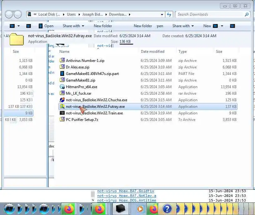Screen dimensions: 255x215
Task: Select the PC Purifier Setup.7z icon
Action: [62, 119]
